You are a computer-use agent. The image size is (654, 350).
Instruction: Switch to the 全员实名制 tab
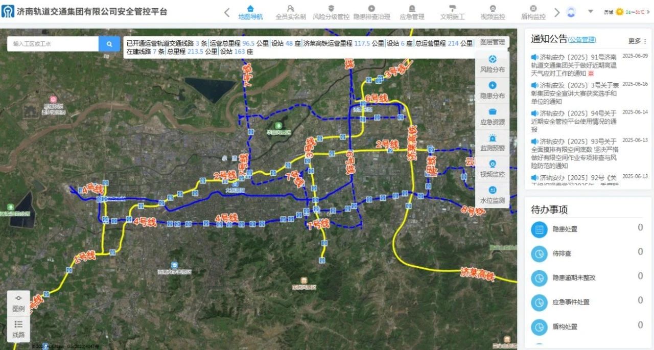(291, 12)
